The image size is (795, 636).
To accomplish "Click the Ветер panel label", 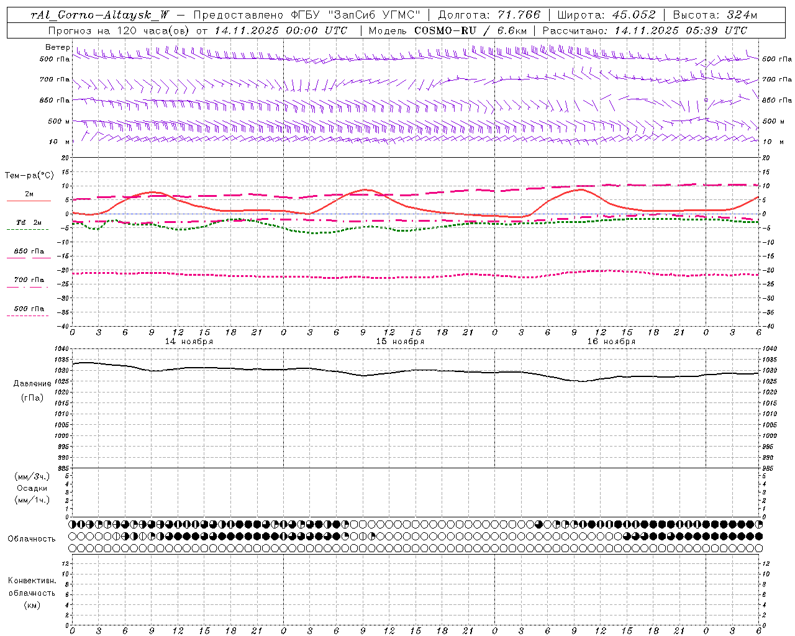I will point(57,47).
